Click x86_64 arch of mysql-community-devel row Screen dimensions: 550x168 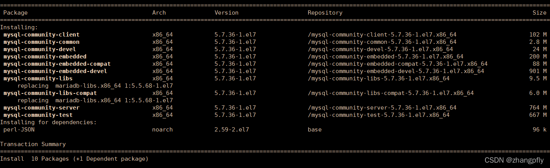163,49
